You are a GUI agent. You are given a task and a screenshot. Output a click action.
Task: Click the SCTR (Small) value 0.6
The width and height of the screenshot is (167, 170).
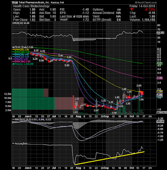tap(119, 20)
